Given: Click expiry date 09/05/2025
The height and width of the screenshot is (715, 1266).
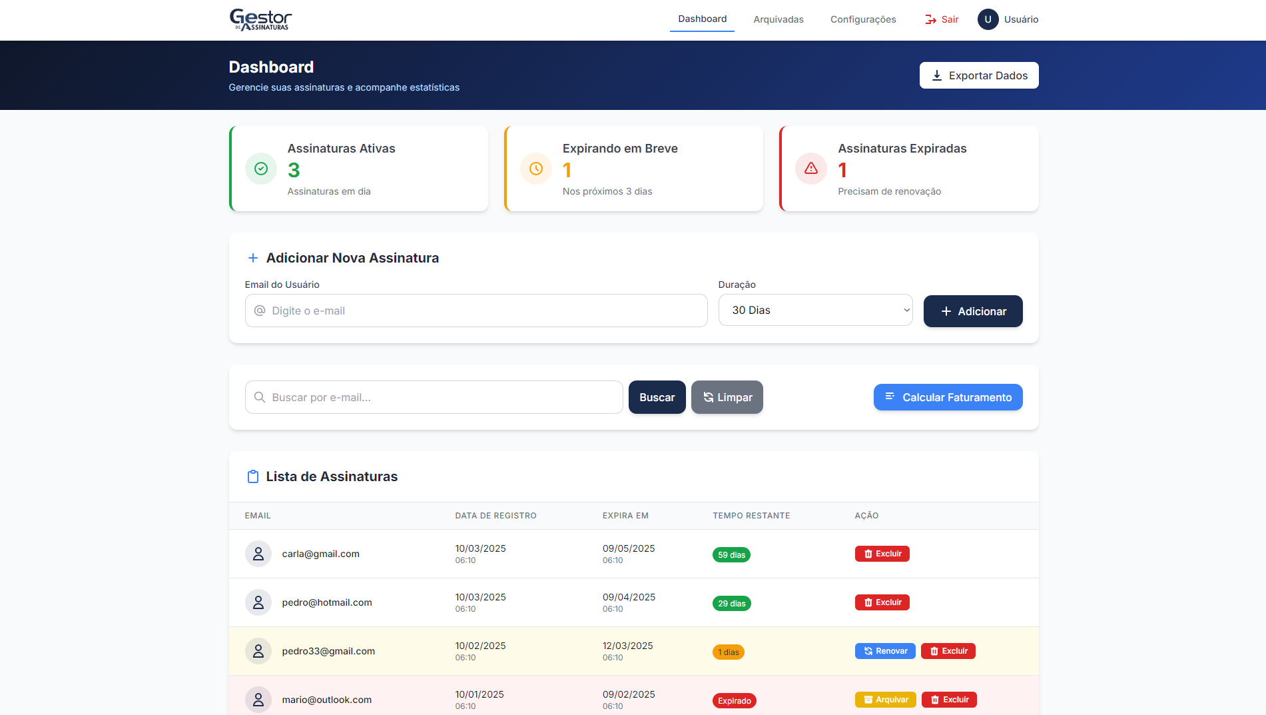Looking at the screenshot, I should pos(629,548).
